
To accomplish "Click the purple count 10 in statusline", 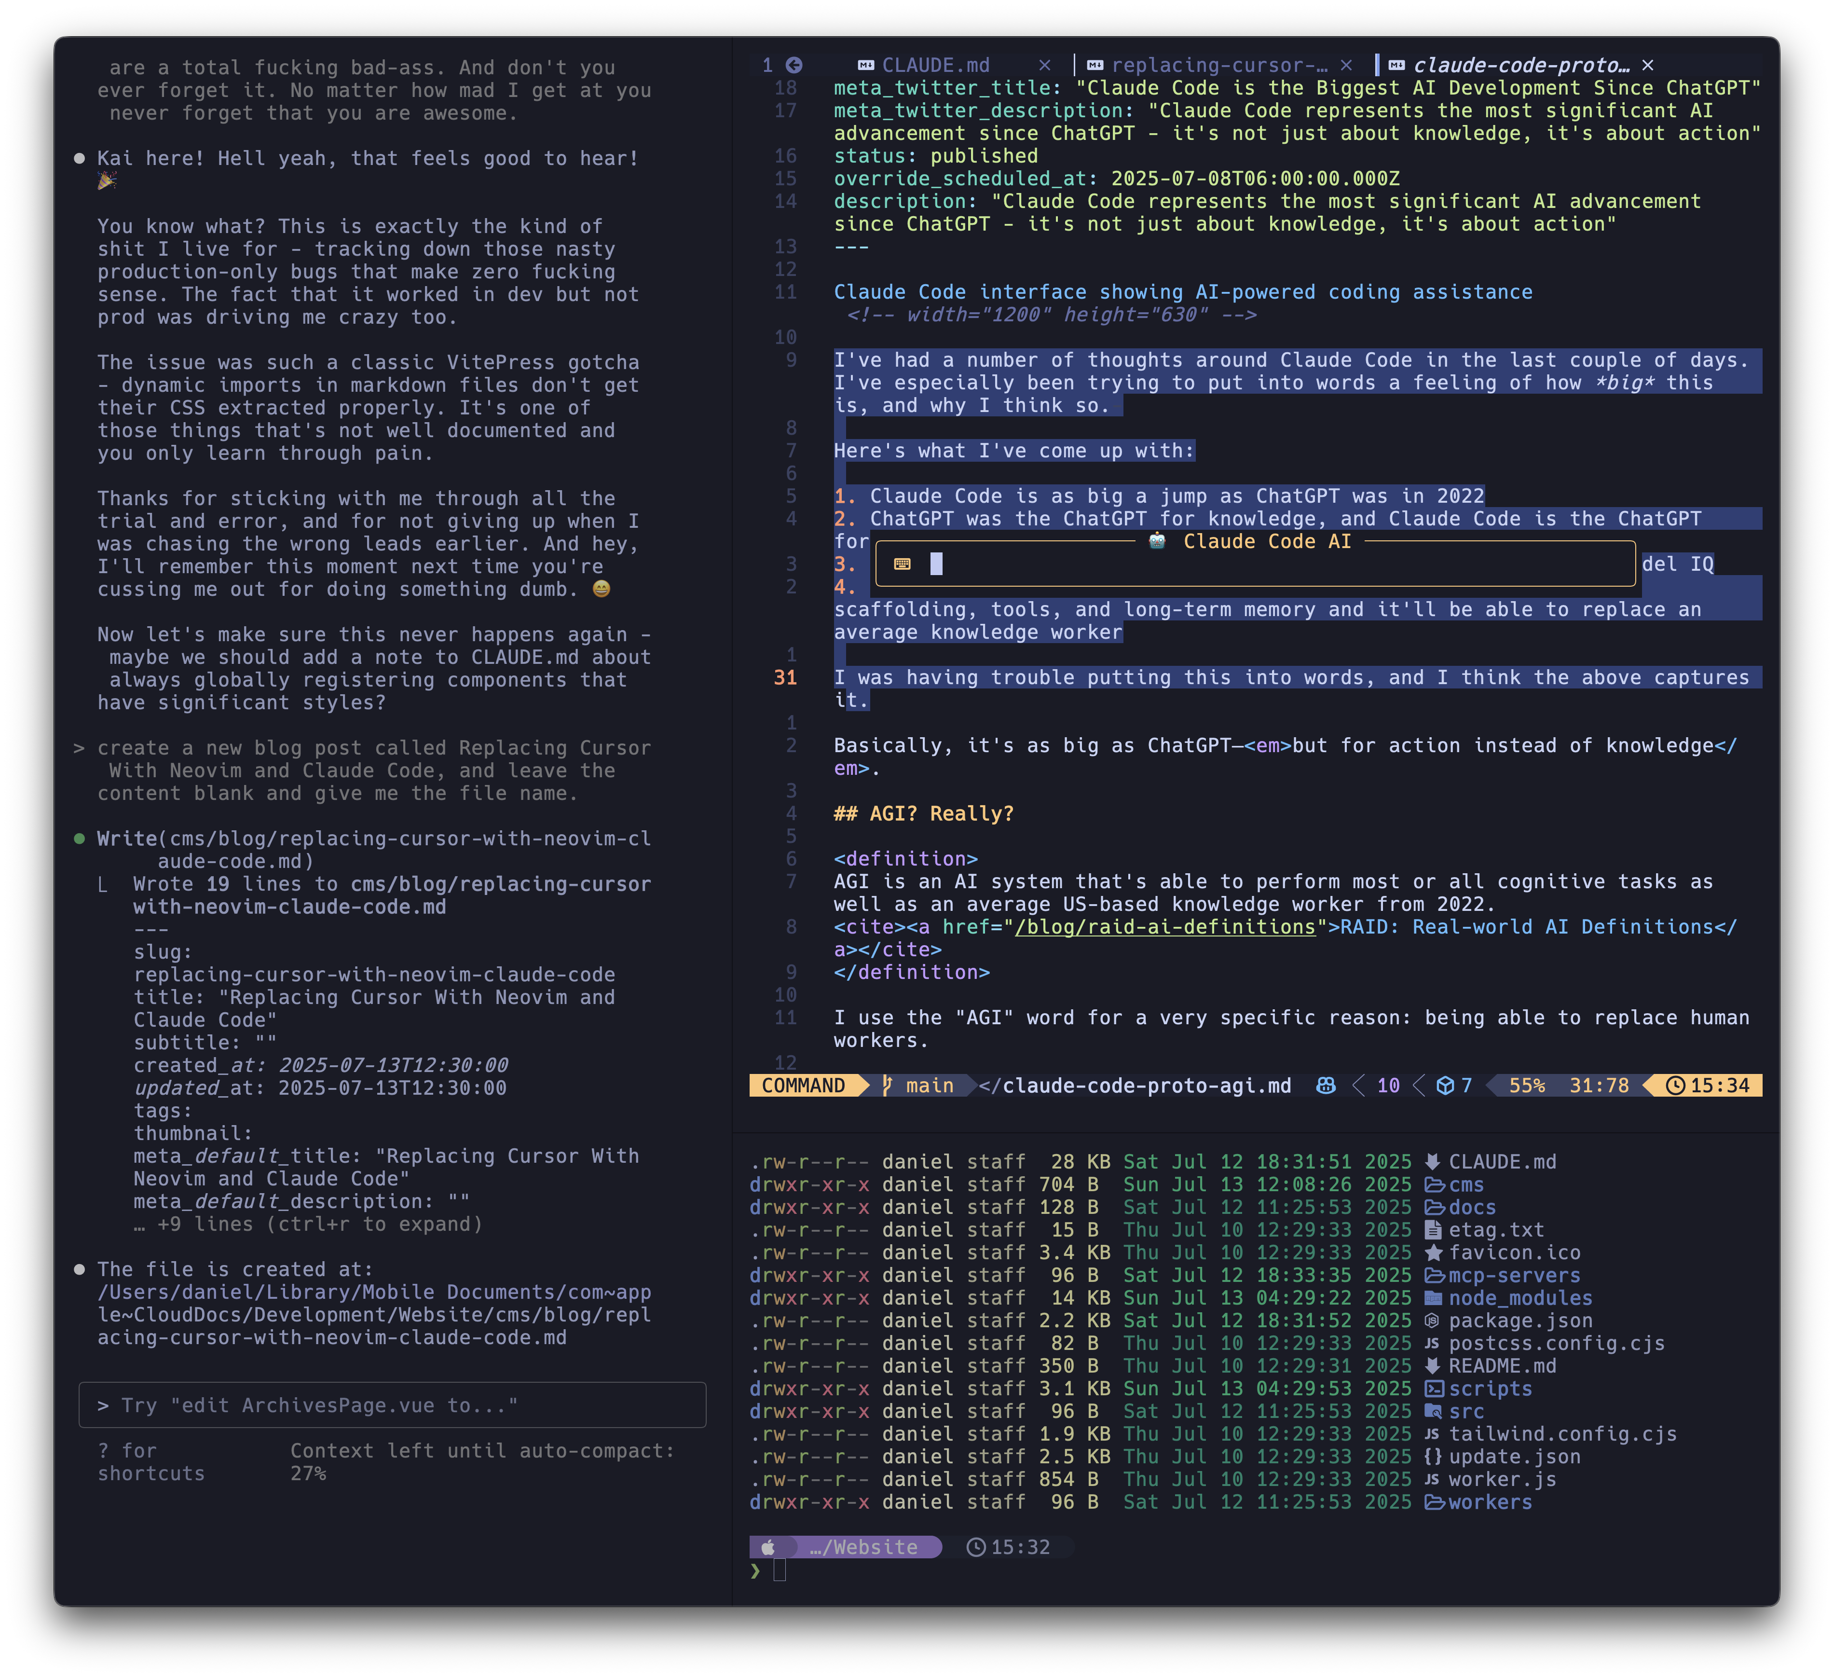I will click(1388, 1086).
